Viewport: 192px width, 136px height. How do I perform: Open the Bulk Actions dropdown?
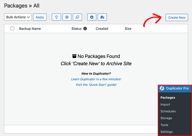click(18, 17)
